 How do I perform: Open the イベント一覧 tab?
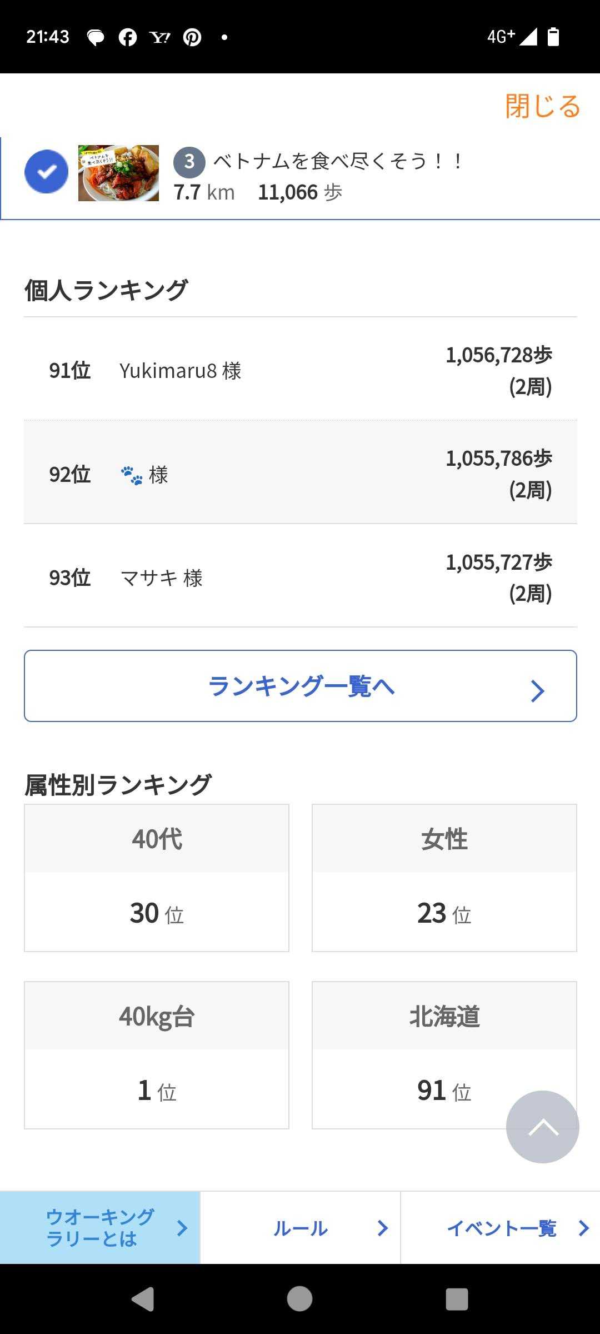click(501, 1228)
